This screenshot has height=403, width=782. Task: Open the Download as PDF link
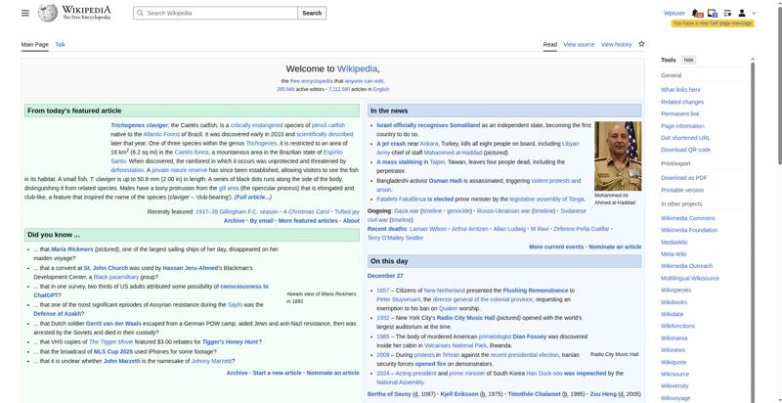tap(683, 177)
